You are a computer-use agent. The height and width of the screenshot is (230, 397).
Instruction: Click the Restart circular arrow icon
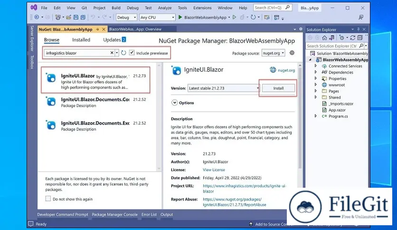(x=253, y=17)
